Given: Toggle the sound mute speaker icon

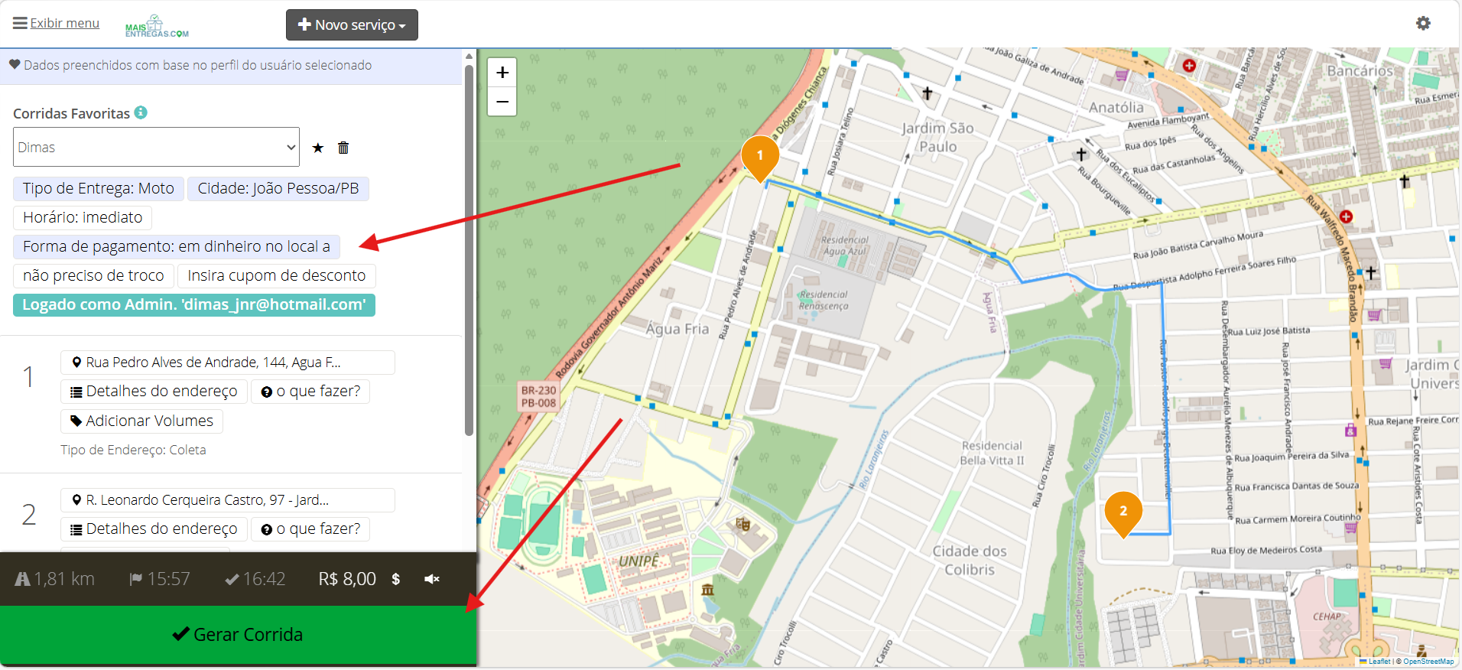Looking at the screenshot, I should point(432,579).
